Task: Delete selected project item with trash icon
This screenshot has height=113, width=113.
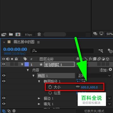Action: point(39,34)
